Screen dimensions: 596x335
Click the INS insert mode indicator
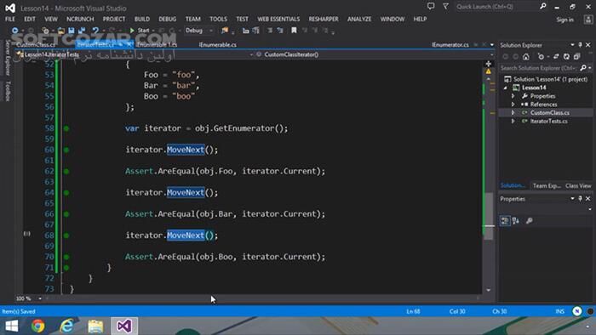point(560,311)
